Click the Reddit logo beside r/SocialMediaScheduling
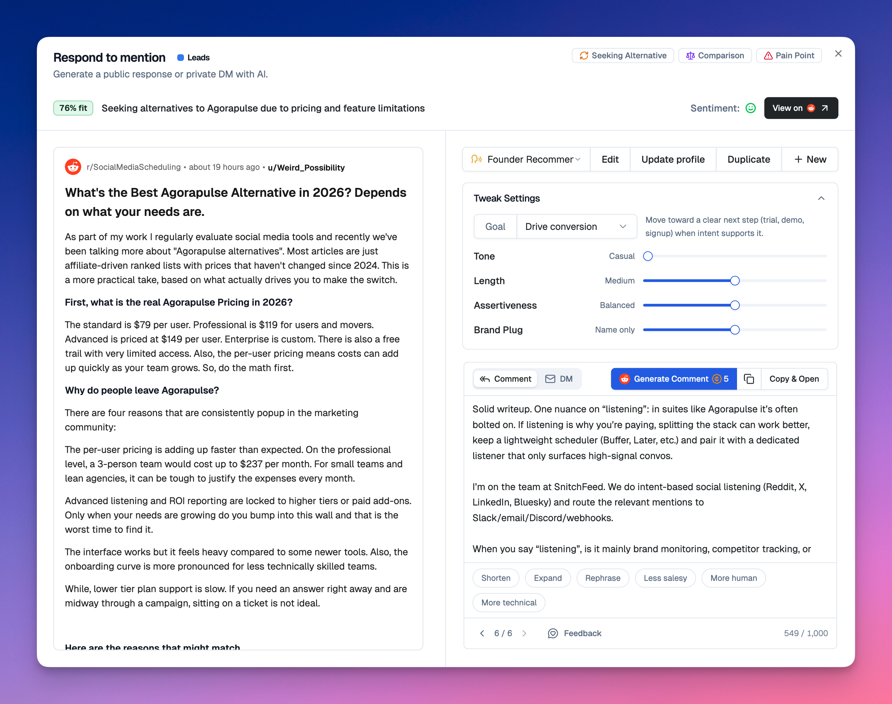This screenshot has height=704, width=892. click(73, 167)
